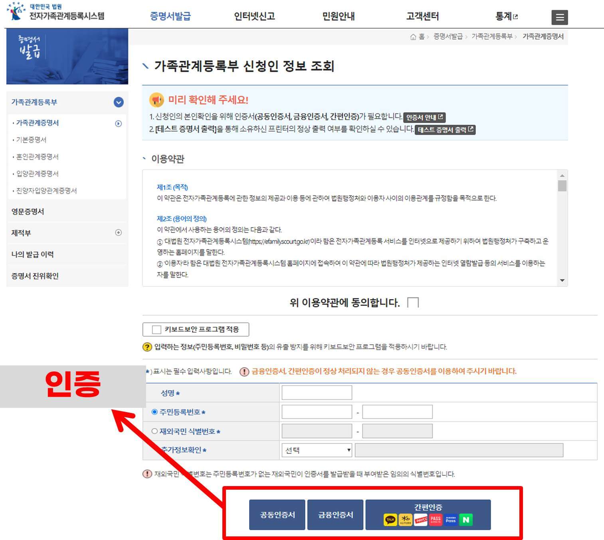The width and height of the screenshot is (604, 540).
Task: Open the 고객센터 menu
Action: click(x=422, y=16)
